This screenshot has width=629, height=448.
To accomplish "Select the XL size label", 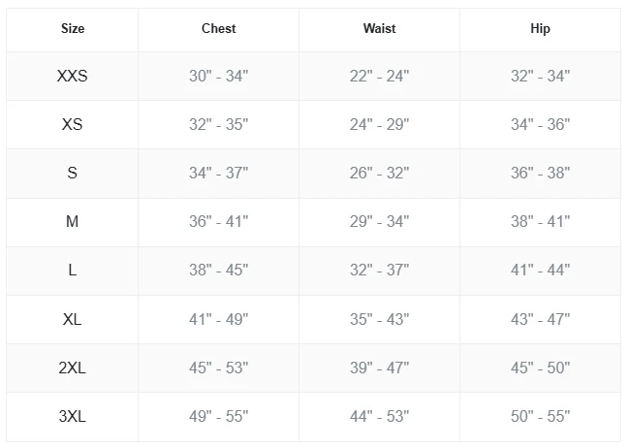I will tap(73, 320).
